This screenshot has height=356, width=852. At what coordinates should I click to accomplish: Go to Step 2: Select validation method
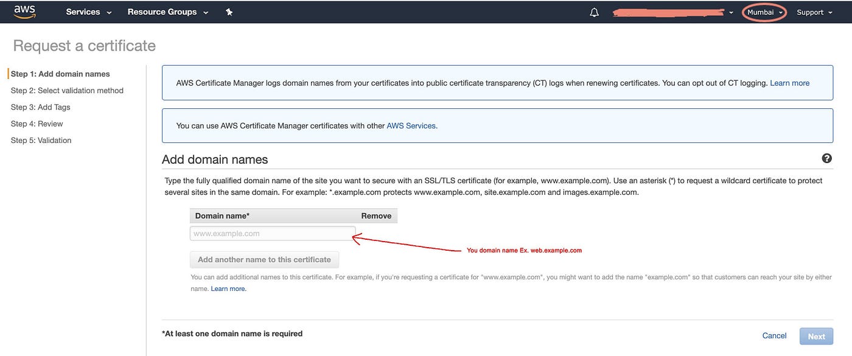click(67, 91)
